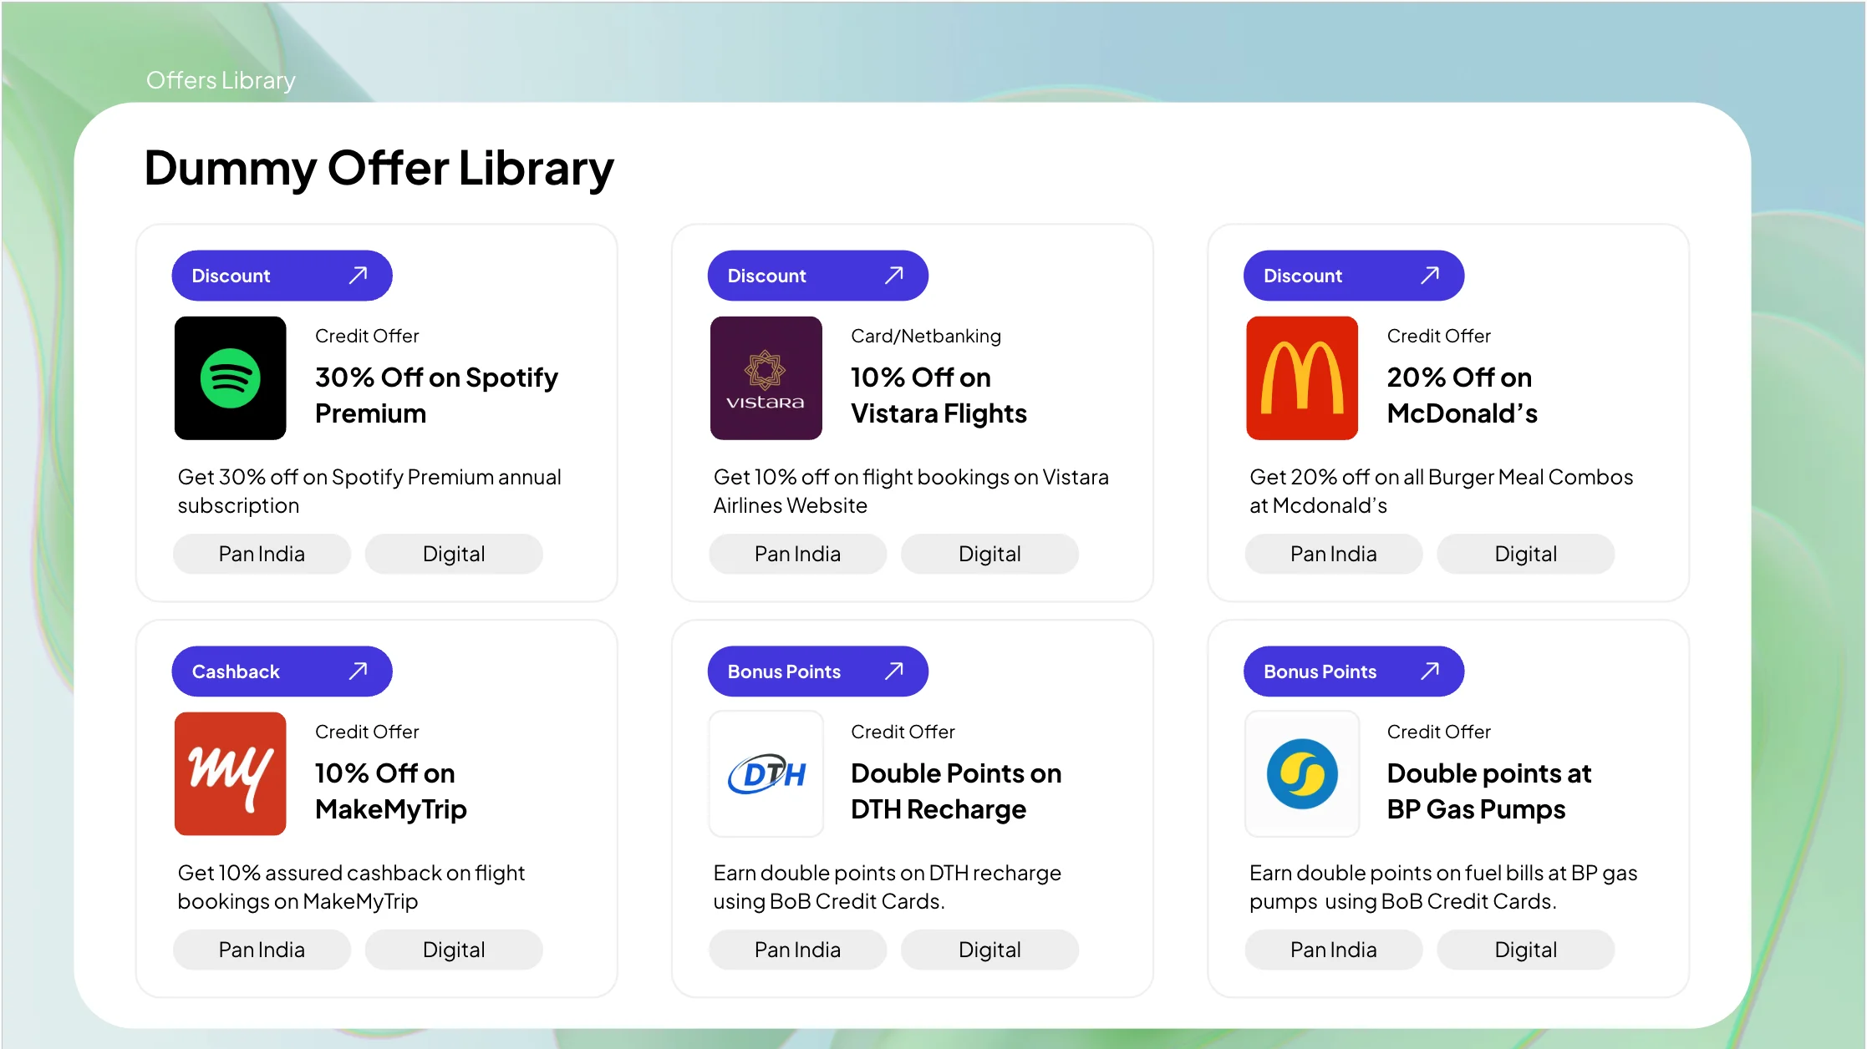Select Pan India tag on BP card
This screenshot has width=1867, height=1049.
click(x=1334, y=950)
